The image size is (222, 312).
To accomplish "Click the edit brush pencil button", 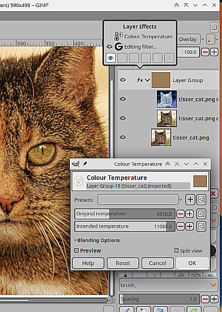I will [126, 310].
